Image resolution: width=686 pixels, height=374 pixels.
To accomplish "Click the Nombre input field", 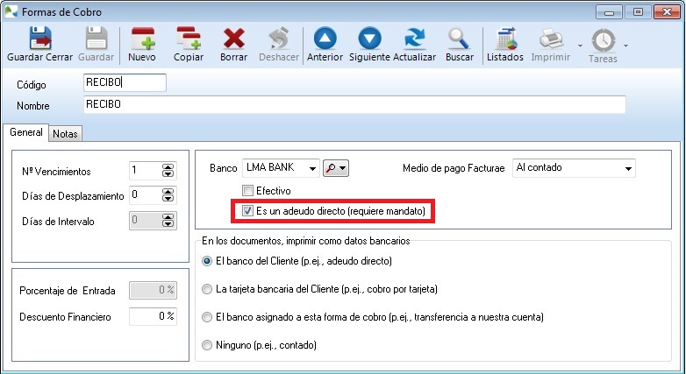I will click(x=354, y=104).
